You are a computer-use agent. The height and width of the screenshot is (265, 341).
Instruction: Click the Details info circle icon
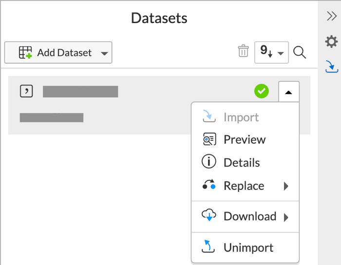click(x=209, y=162)
